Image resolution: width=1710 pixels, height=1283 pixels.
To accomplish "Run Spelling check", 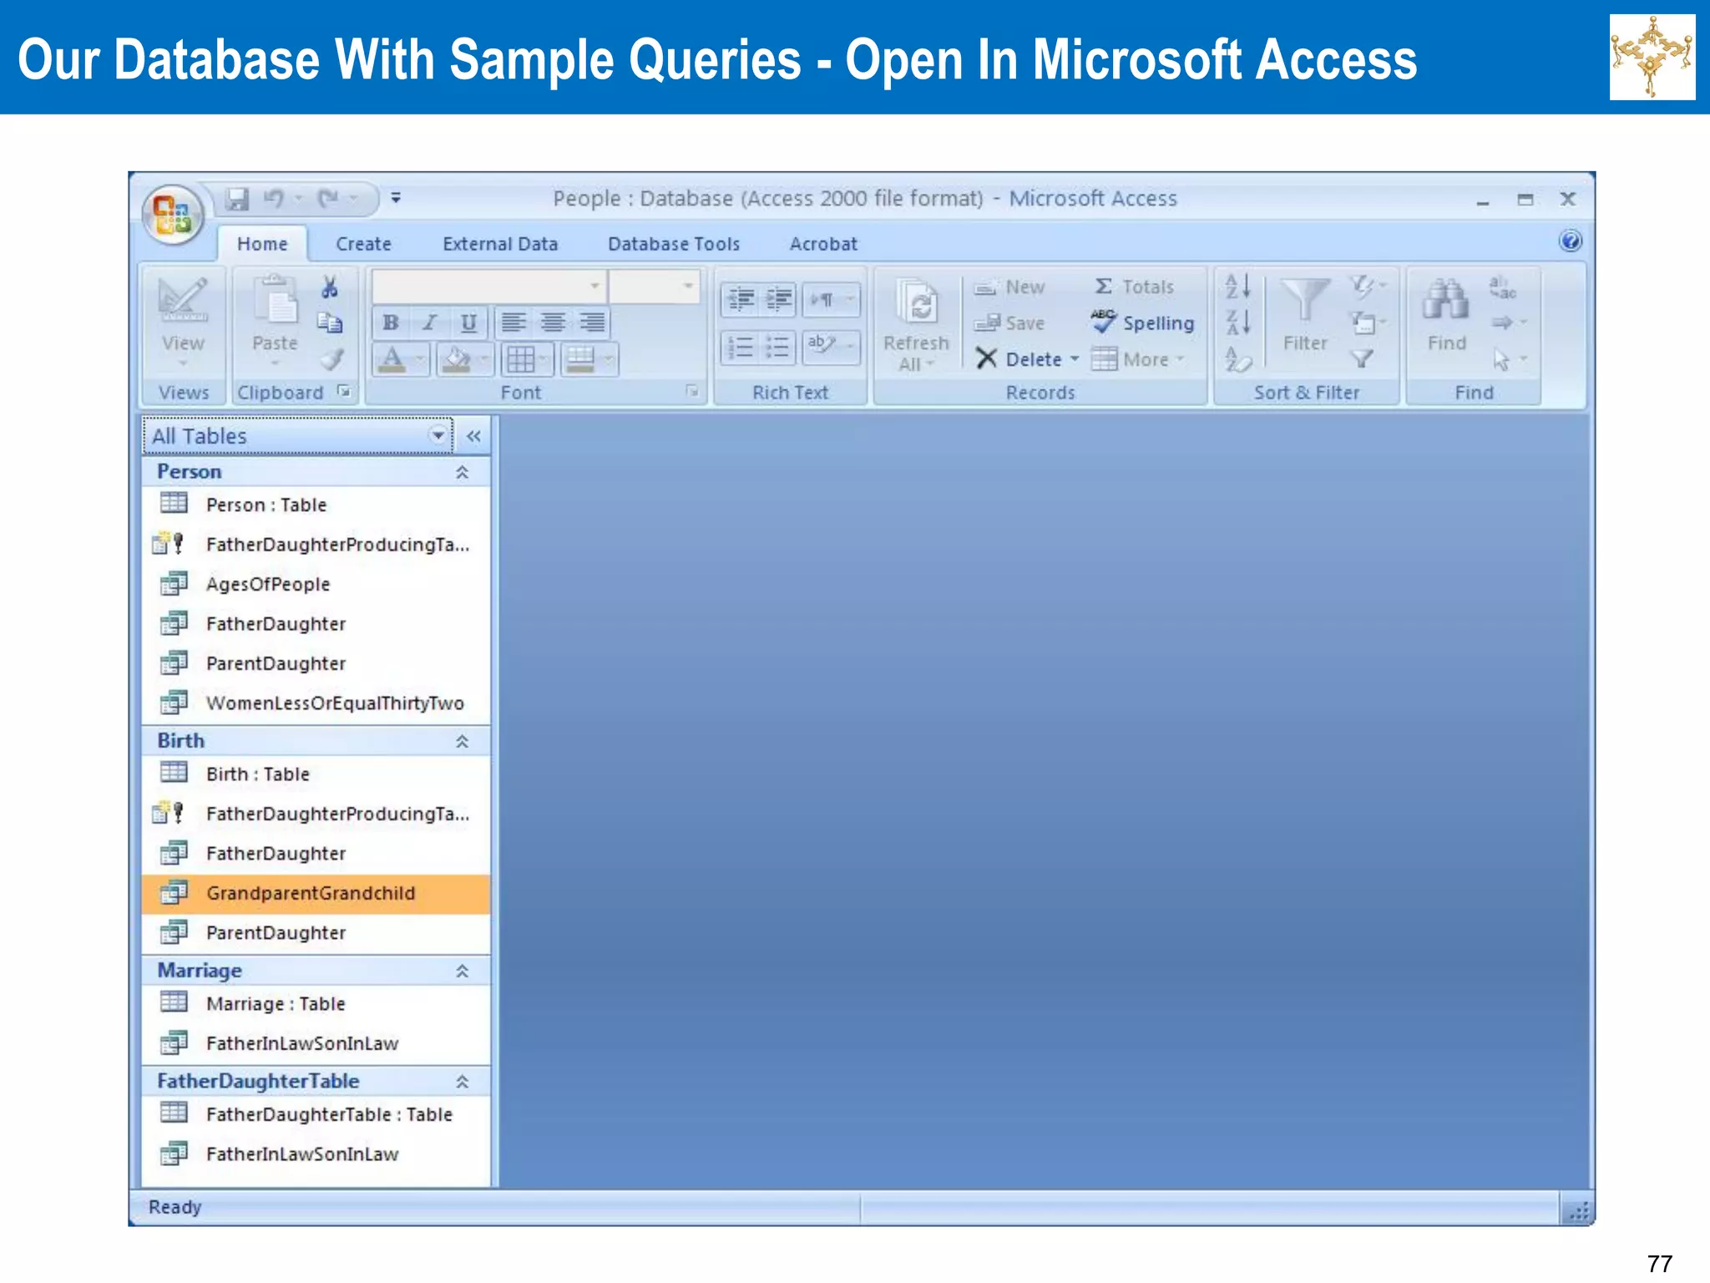I will click(x=1142, y=322).
